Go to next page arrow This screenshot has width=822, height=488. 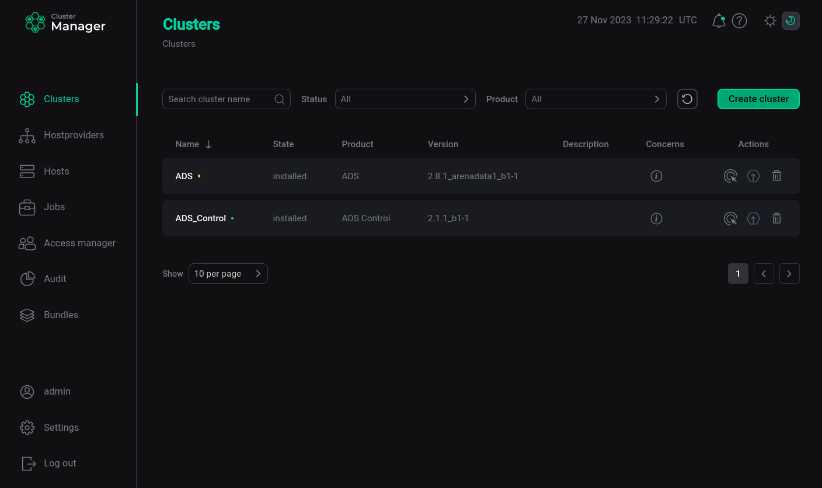(x=789, y=274)
